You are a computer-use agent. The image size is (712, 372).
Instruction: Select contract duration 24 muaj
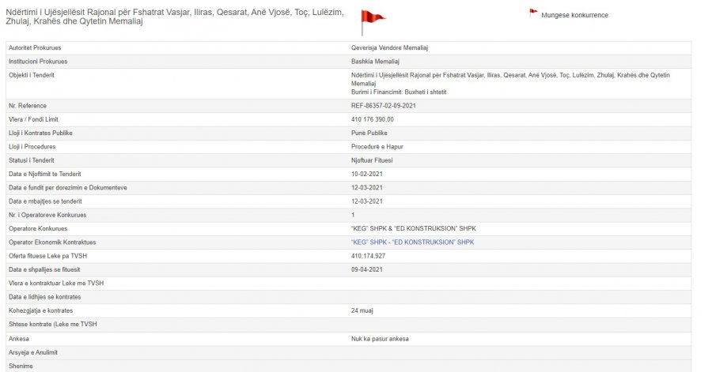[362, 311]
